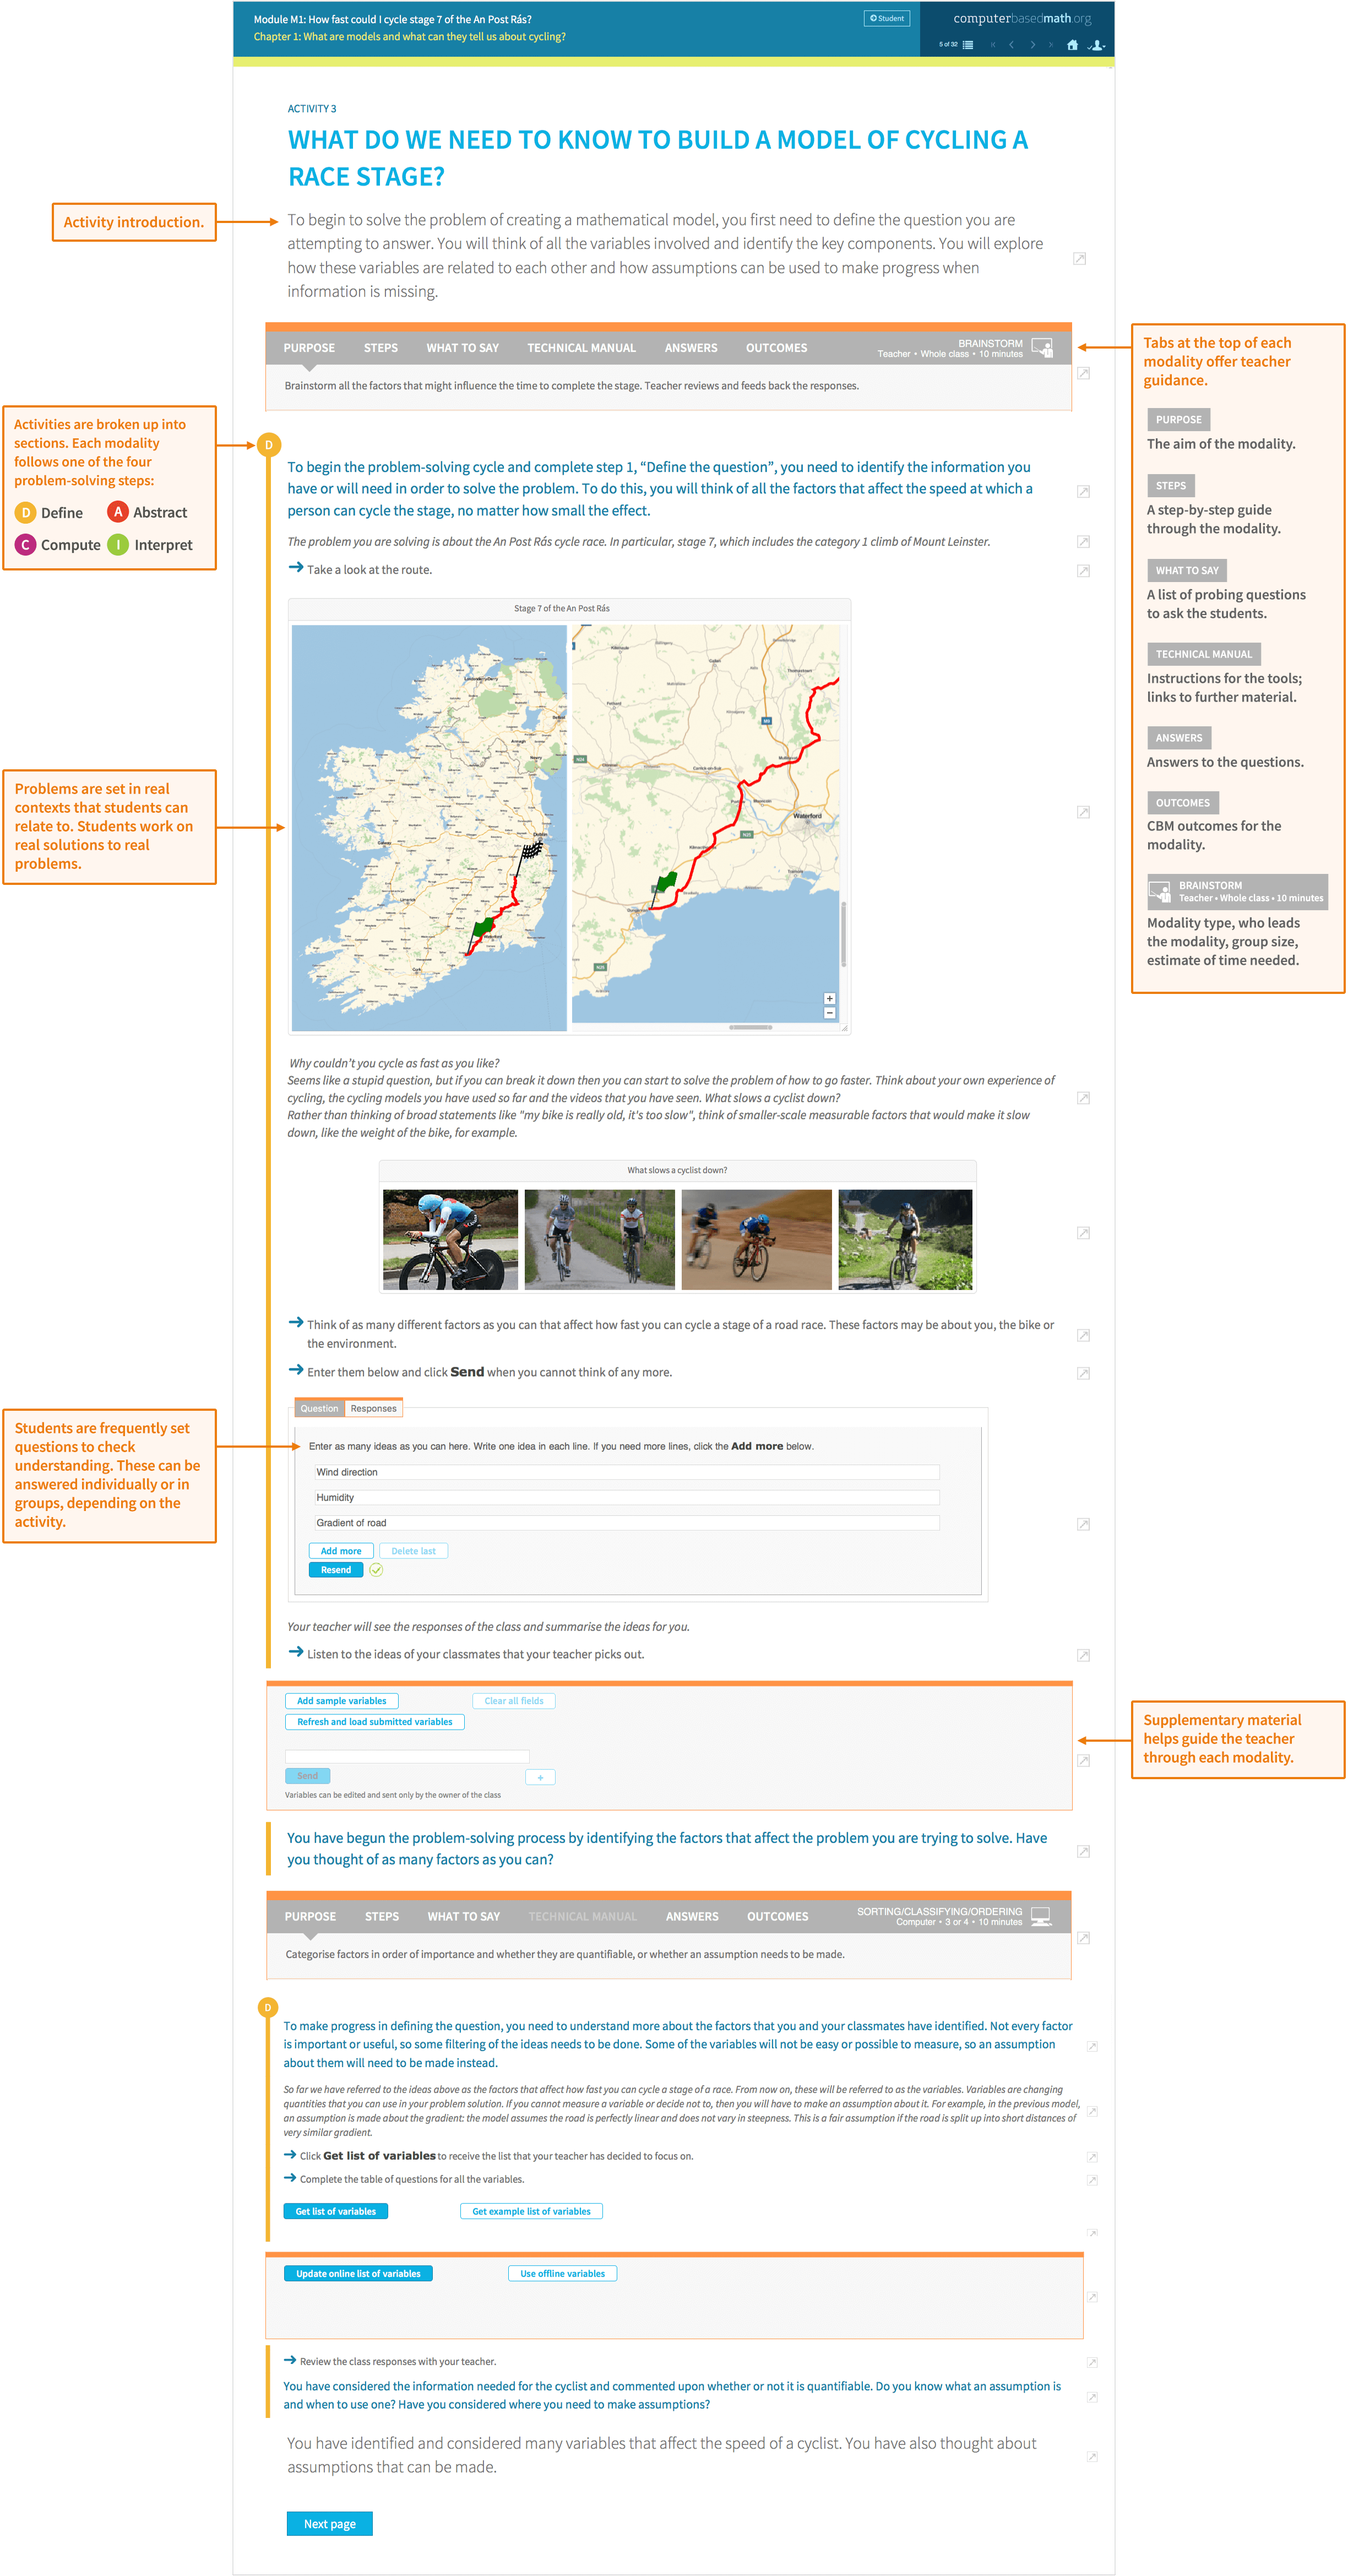Click the home icon in header

[1072, 45]
